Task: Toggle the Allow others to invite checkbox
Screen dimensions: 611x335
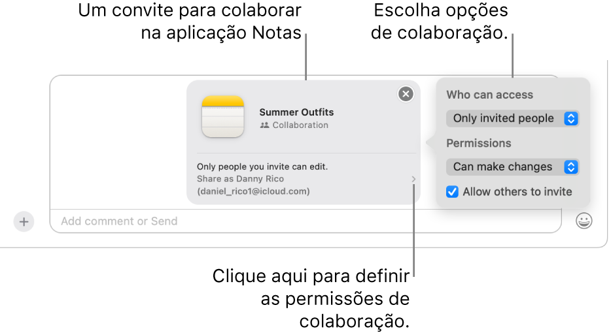Action: tap(452, 192)
